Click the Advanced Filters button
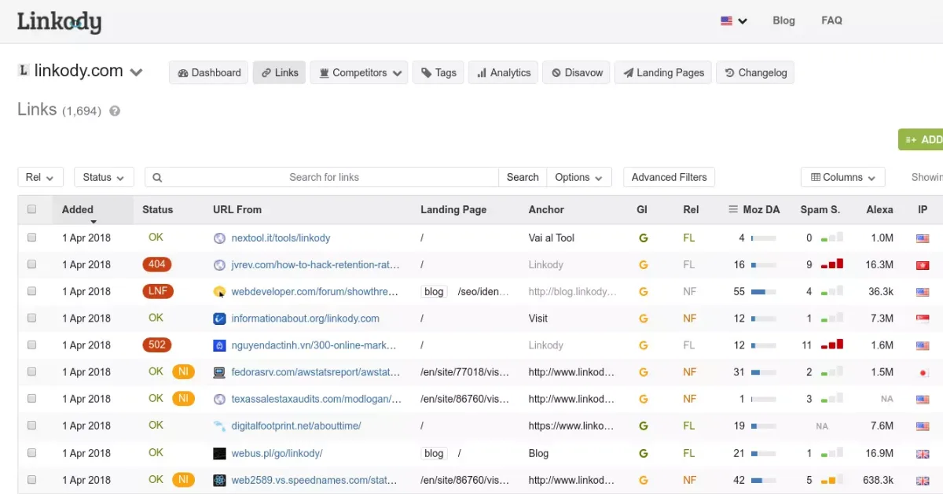Screen dimensions: 943x494 [669, 177]
